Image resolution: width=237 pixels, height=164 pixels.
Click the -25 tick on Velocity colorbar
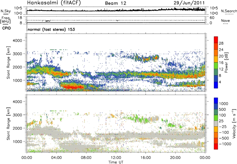click(223, 126)
